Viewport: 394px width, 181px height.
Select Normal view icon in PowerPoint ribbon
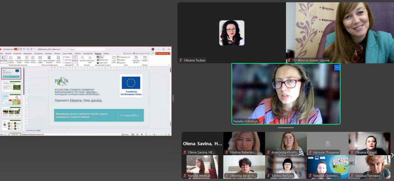pos(3,57)
